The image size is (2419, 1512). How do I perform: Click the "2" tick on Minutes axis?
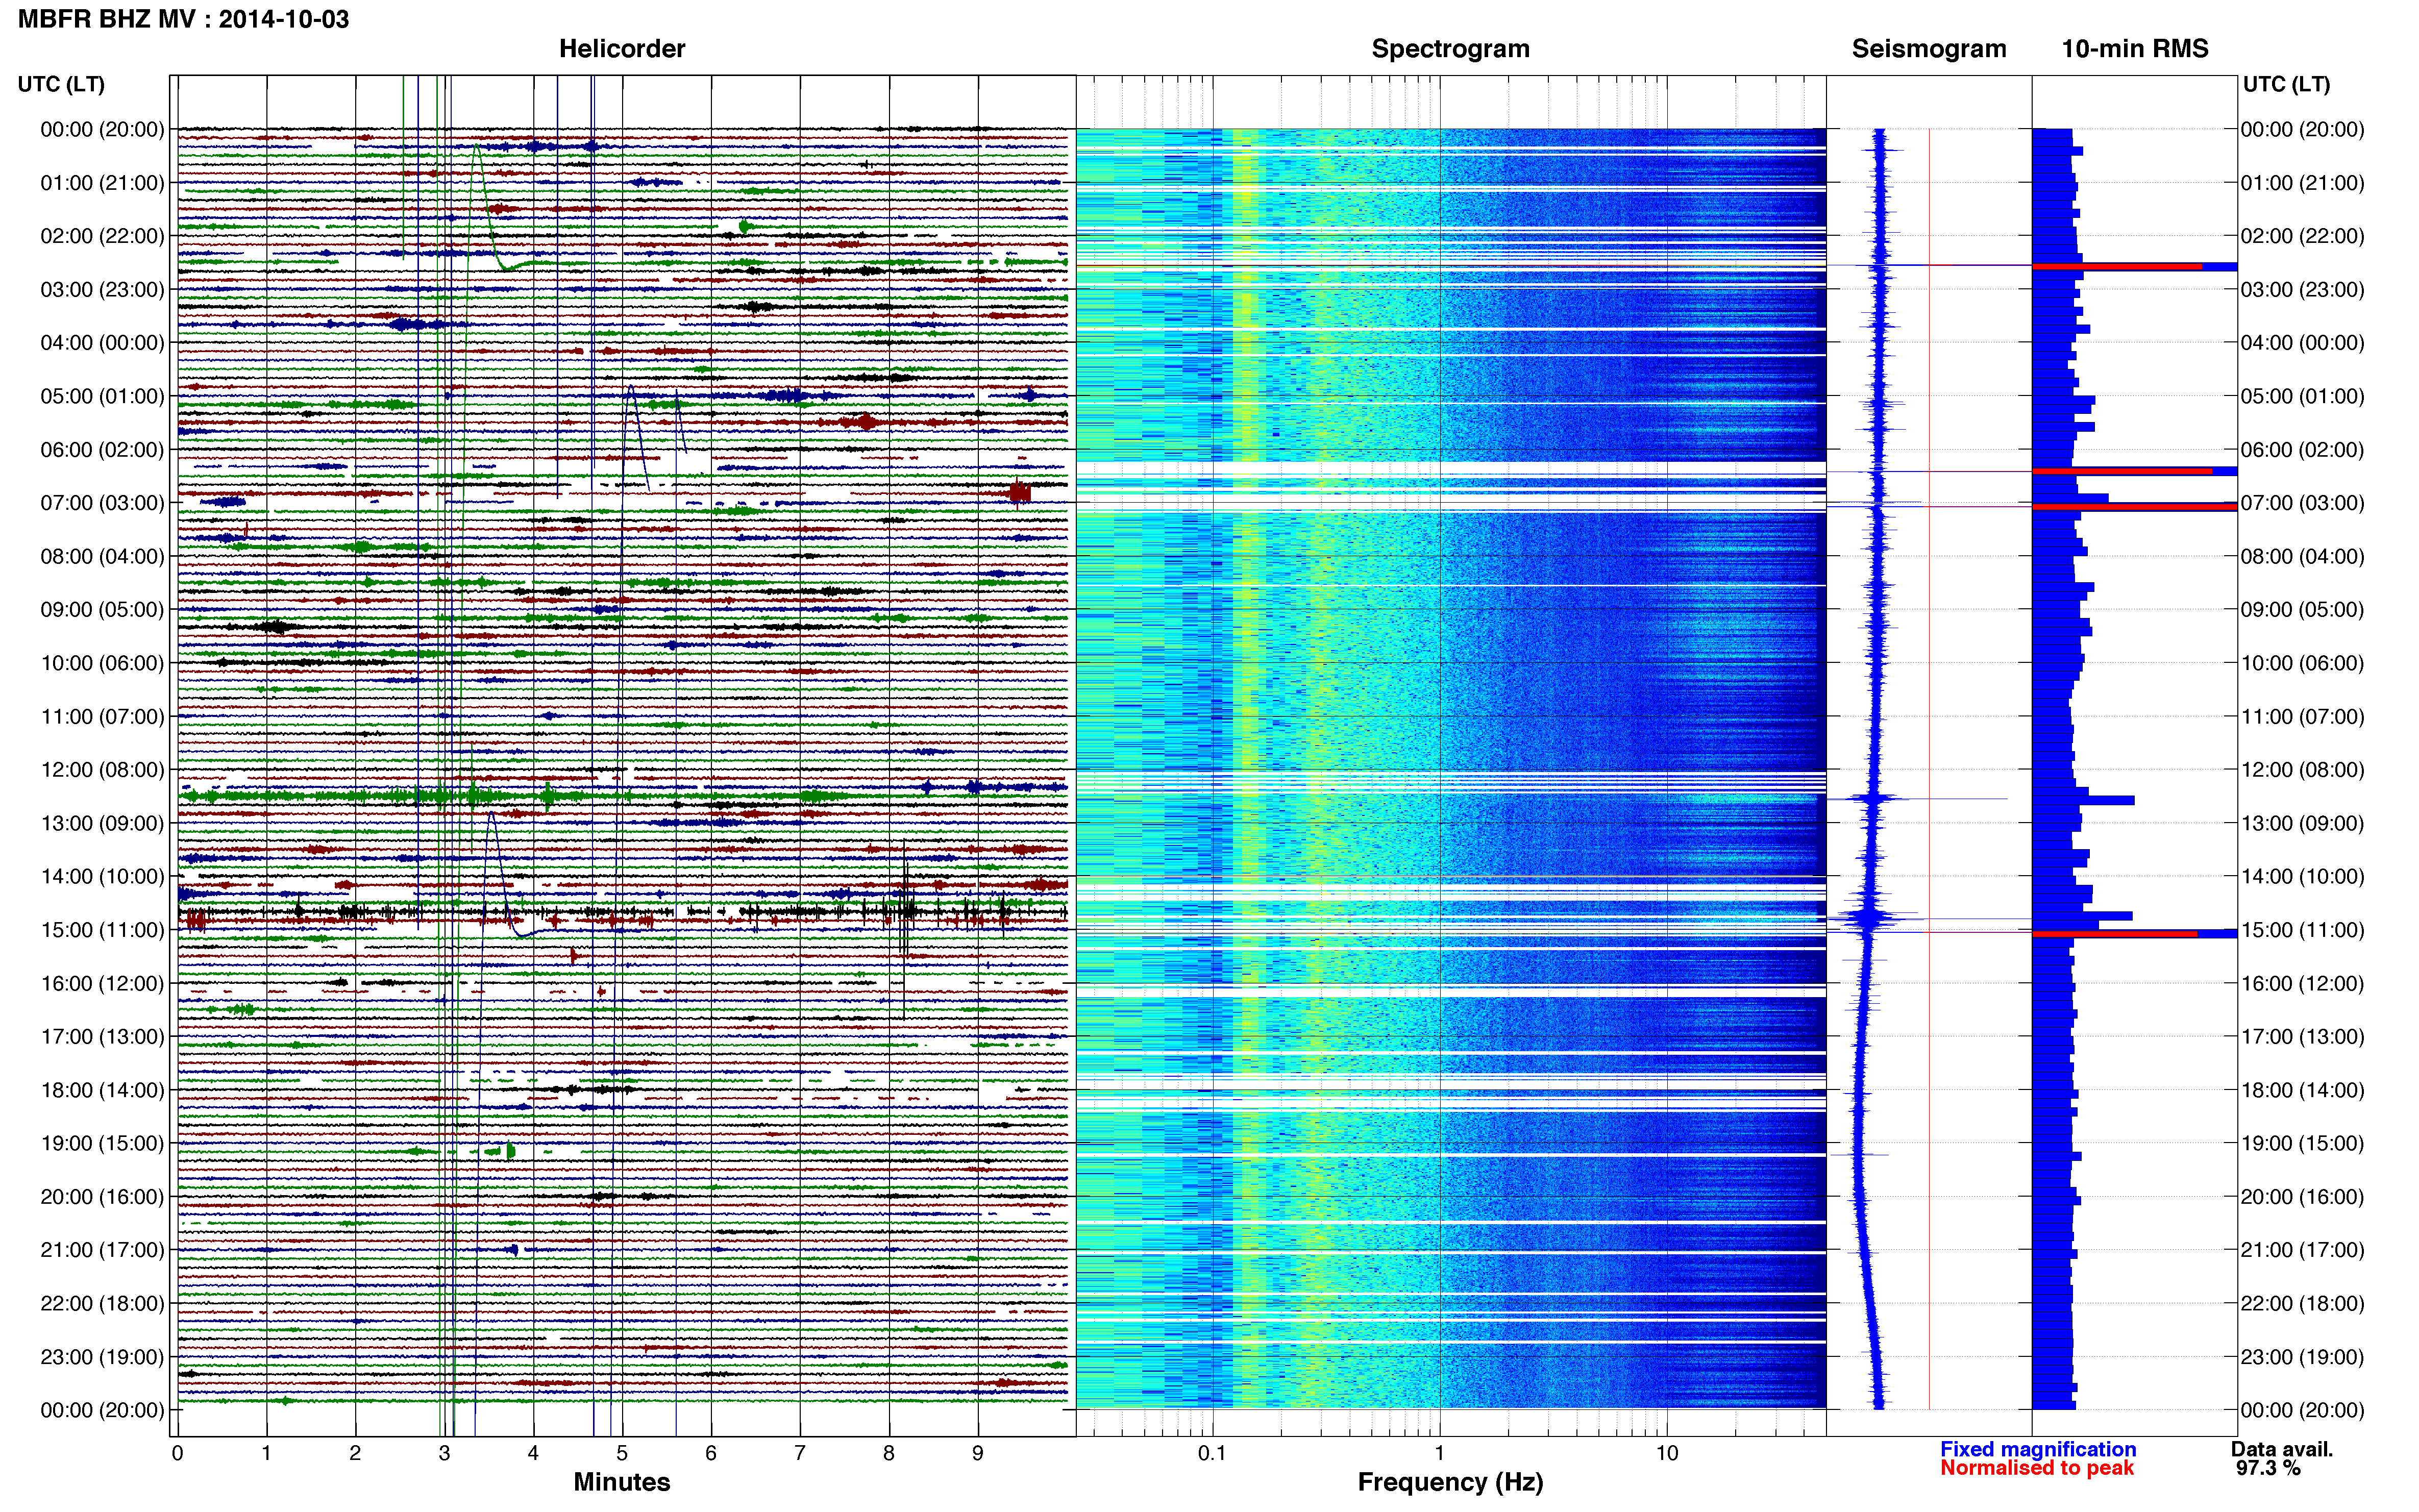coord(355,1453)
